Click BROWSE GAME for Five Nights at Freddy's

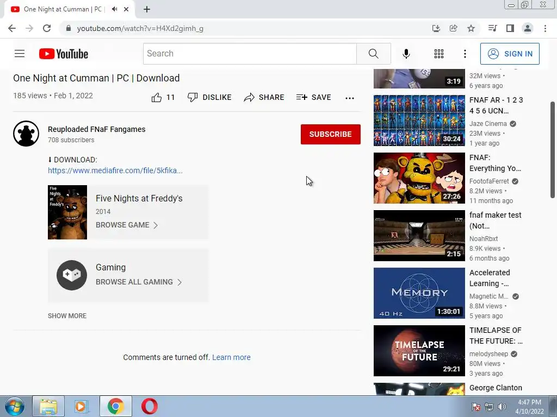click(126, 225)
